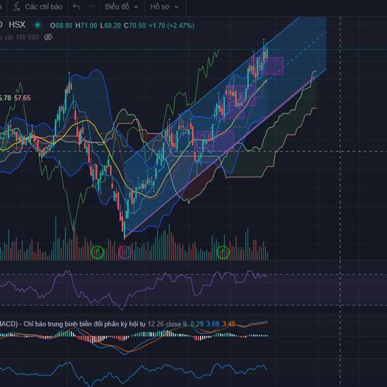The height and width of the screenshot is (387, 387).
Task: Click the close price C70.50
Action: pyautogui.click(x=135, y=25)
